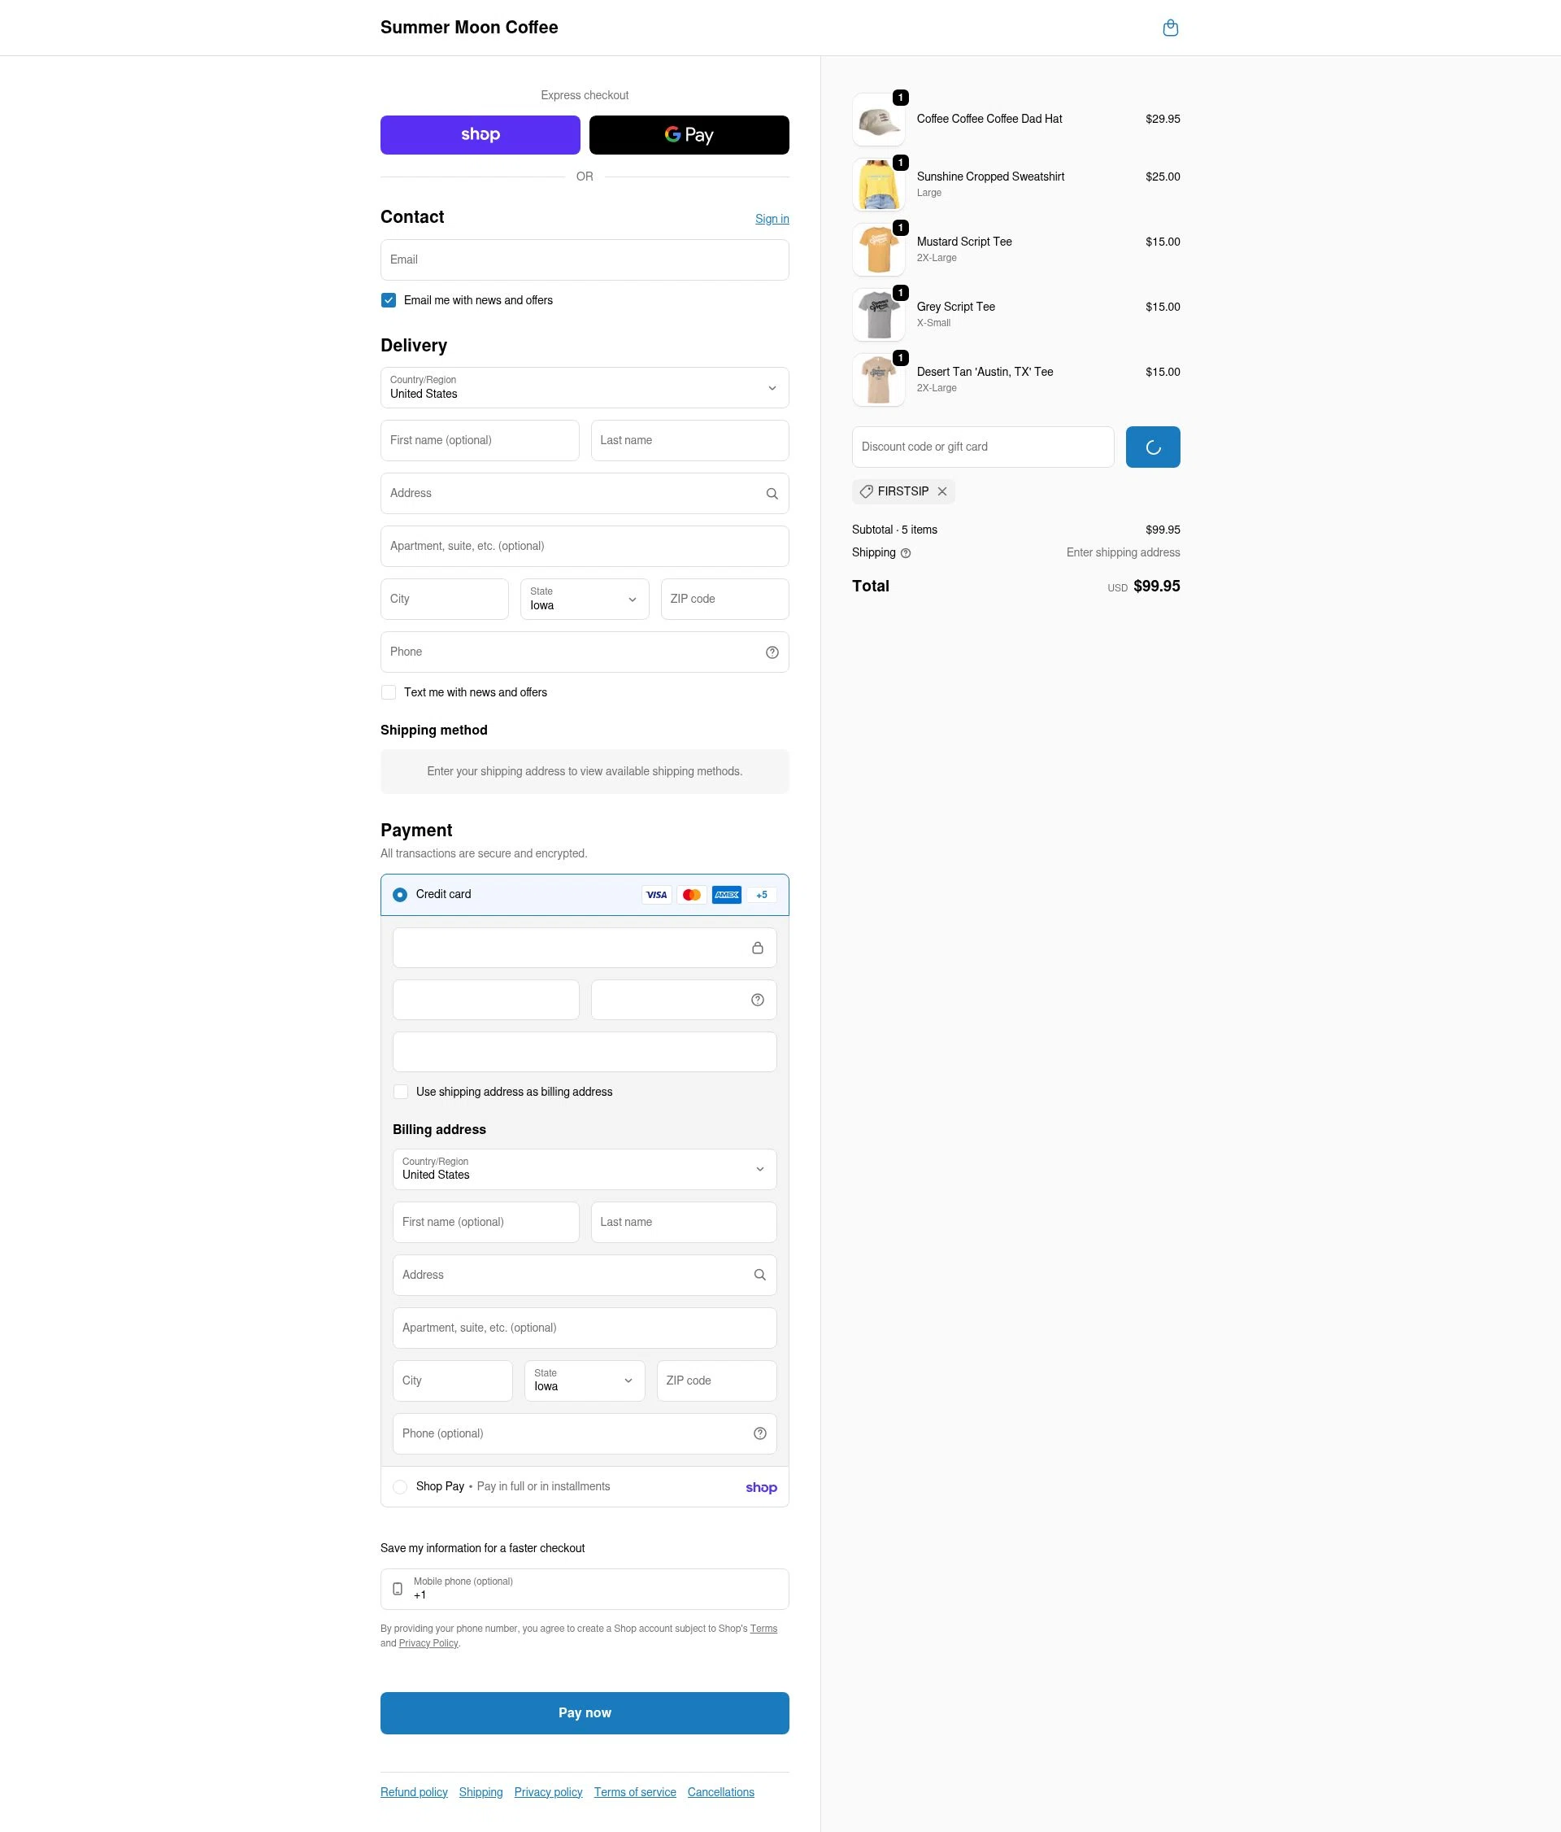This screenshot has width=1561, height=1832.
Task: Select the Credit card payment method
Action: click(400, 894)
